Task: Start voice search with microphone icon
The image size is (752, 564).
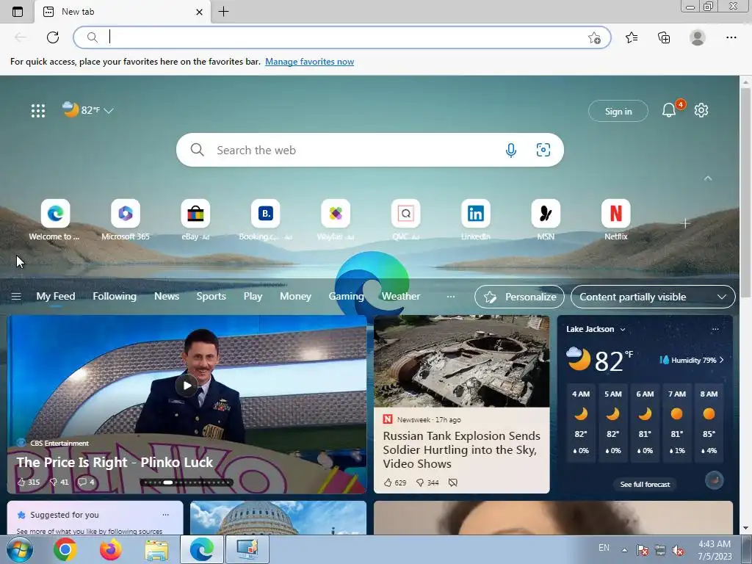Action: [x=511, y=150]
